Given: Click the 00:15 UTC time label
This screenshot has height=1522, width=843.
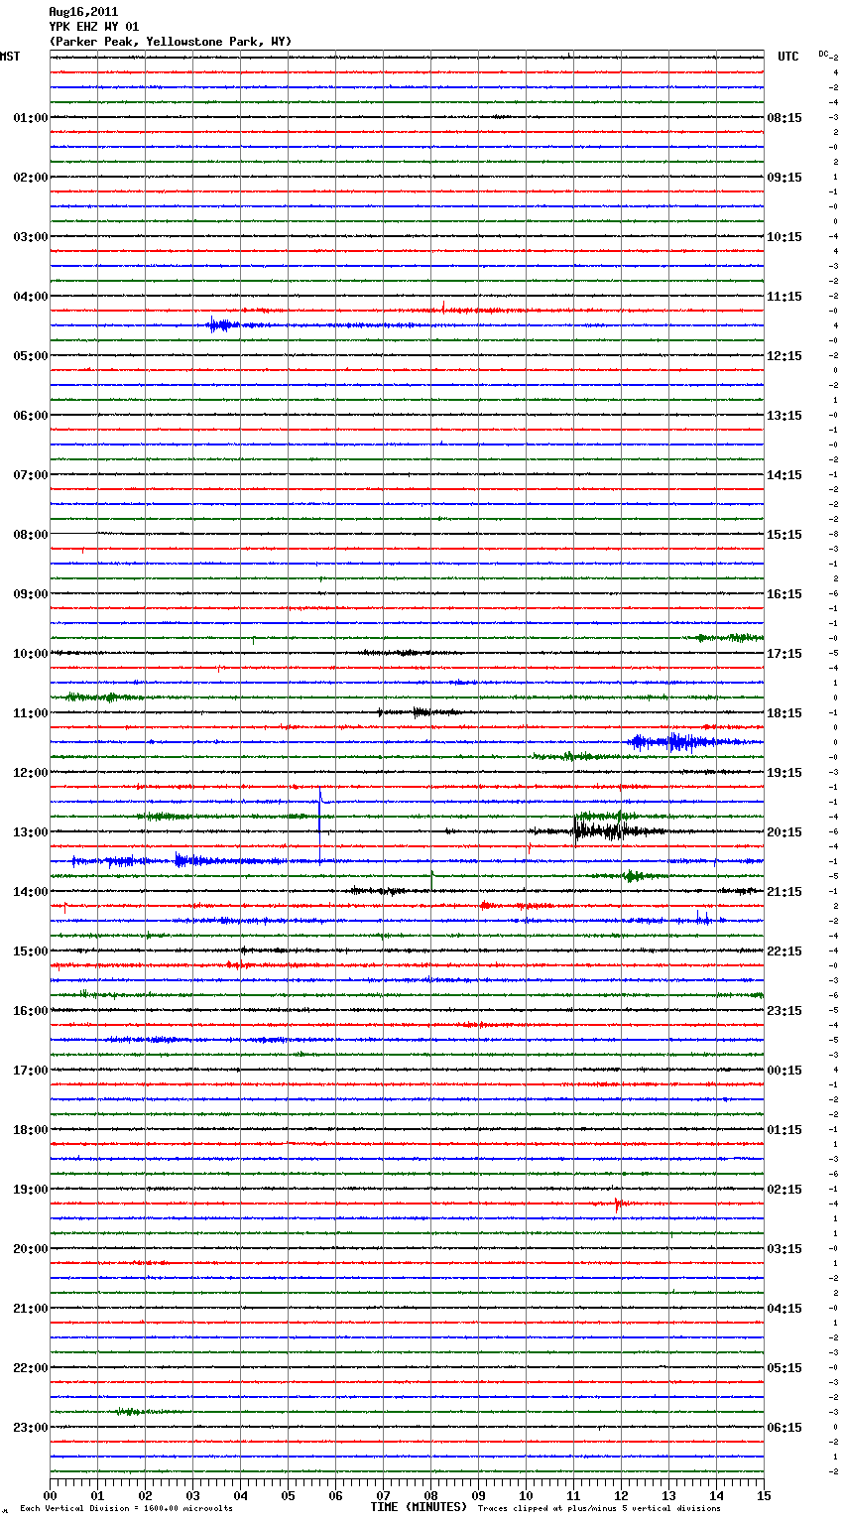Looking at the screenshot, I should coord(784,1071).
